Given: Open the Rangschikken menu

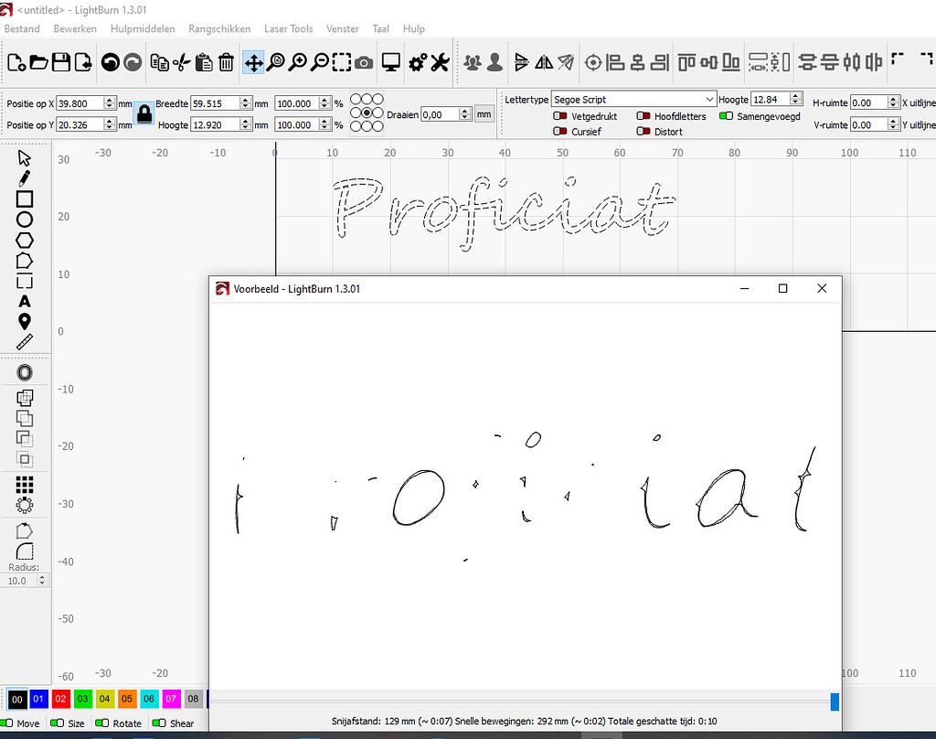Looking at the screenshot, I should [219, 28].
